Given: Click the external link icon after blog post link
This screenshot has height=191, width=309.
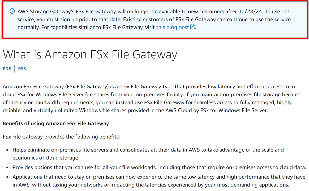Looking at the screenshot, I should click(x=192, y=27).
